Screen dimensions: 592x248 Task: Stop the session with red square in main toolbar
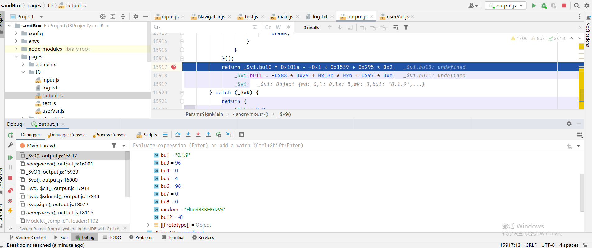564,6
